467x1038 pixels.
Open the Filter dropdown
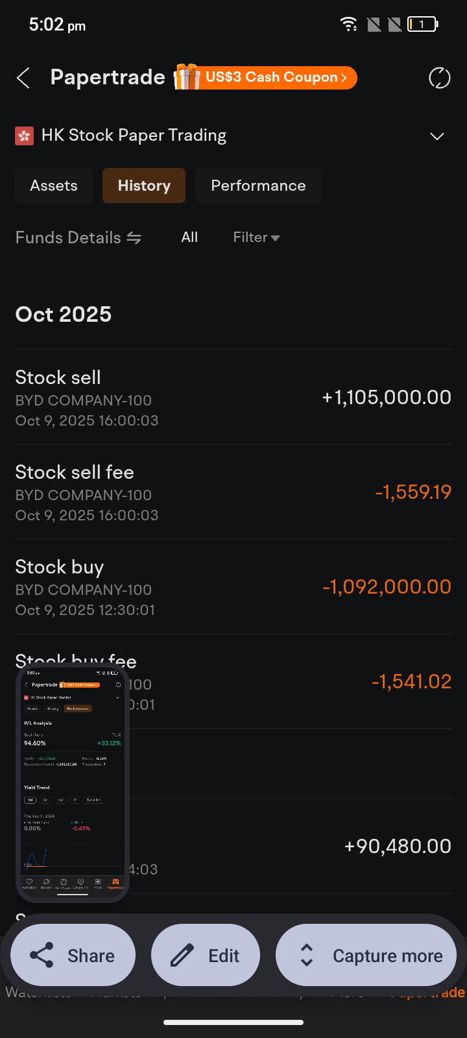[256, 237]
